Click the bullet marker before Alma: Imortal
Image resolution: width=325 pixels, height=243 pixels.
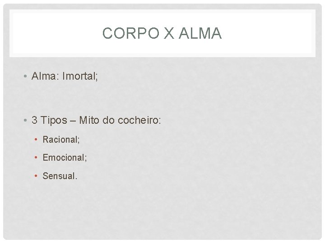[25, 76]
